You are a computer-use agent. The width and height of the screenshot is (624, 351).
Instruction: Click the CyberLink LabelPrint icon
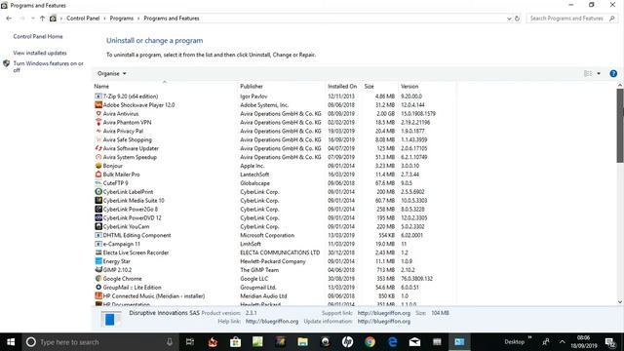coord(98,192)
